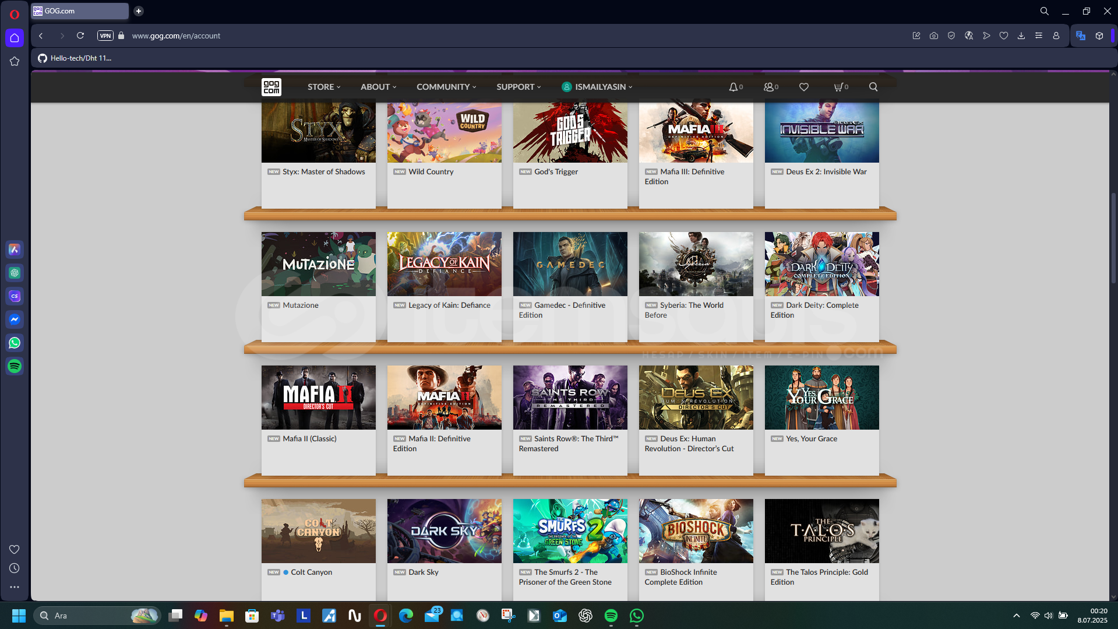Open ChatGPT icon in Opera sidebar
This screenshot has height=629, width=1118.
[x=15, y=273]
